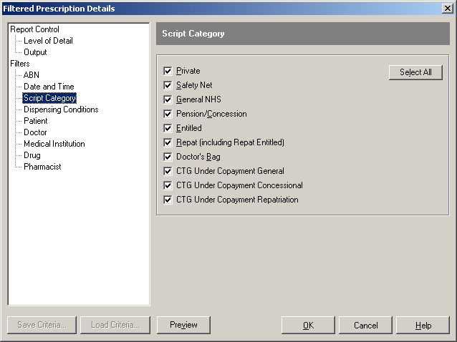Select the Pharmacist filter

tap(42, 167)
